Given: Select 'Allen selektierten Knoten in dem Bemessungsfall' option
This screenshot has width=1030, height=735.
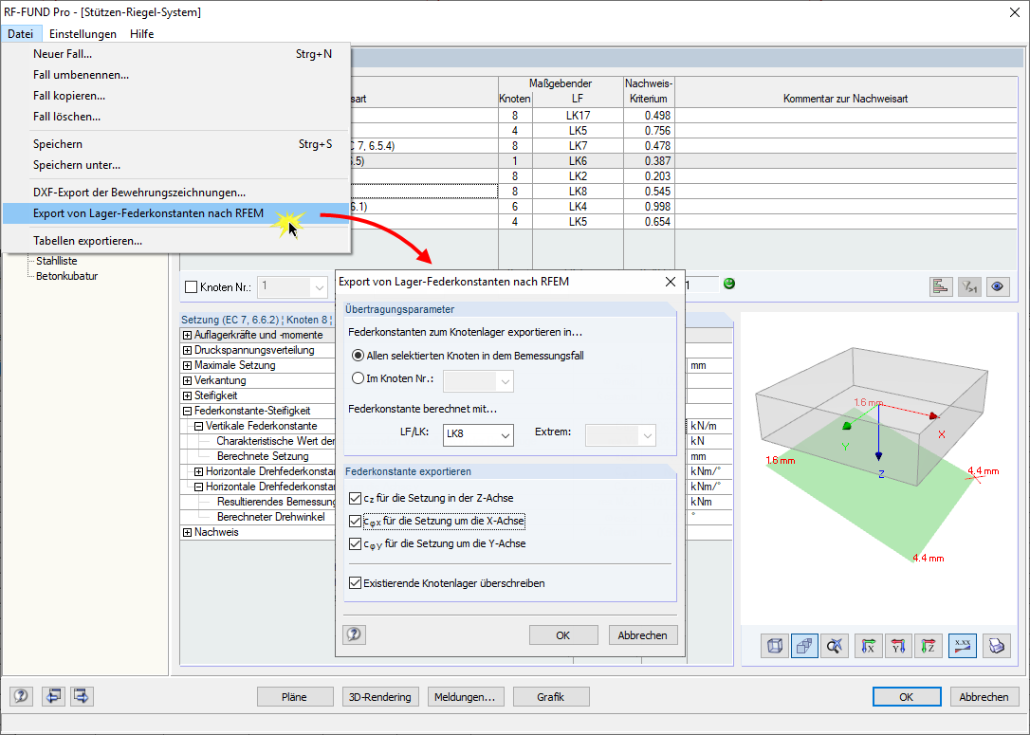Looking at the screenshot, I should point(358,356).
